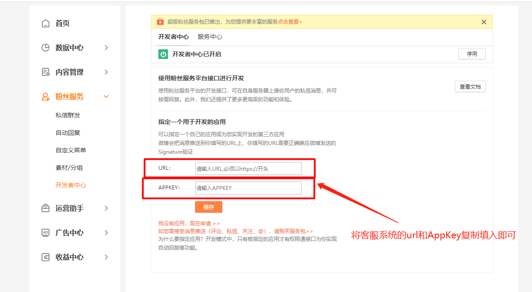Click the 数据中心 pie chart icon
The image size is (532, 292).
tap(45, 48)
